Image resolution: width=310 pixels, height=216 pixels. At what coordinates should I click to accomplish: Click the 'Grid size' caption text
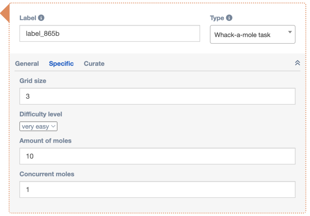[x=33, y=81]
